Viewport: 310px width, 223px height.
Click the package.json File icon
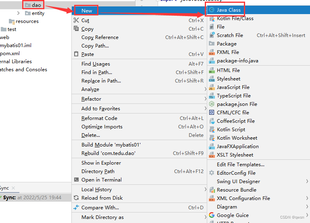212,104
